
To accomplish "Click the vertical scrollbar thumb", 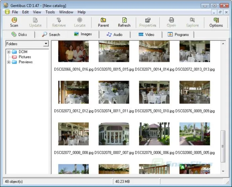I will (223, 146).
